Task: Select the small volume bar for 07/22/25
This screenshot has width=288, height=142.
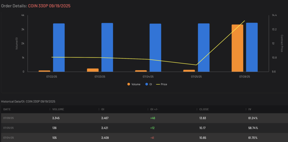Action: pos(44,71)
